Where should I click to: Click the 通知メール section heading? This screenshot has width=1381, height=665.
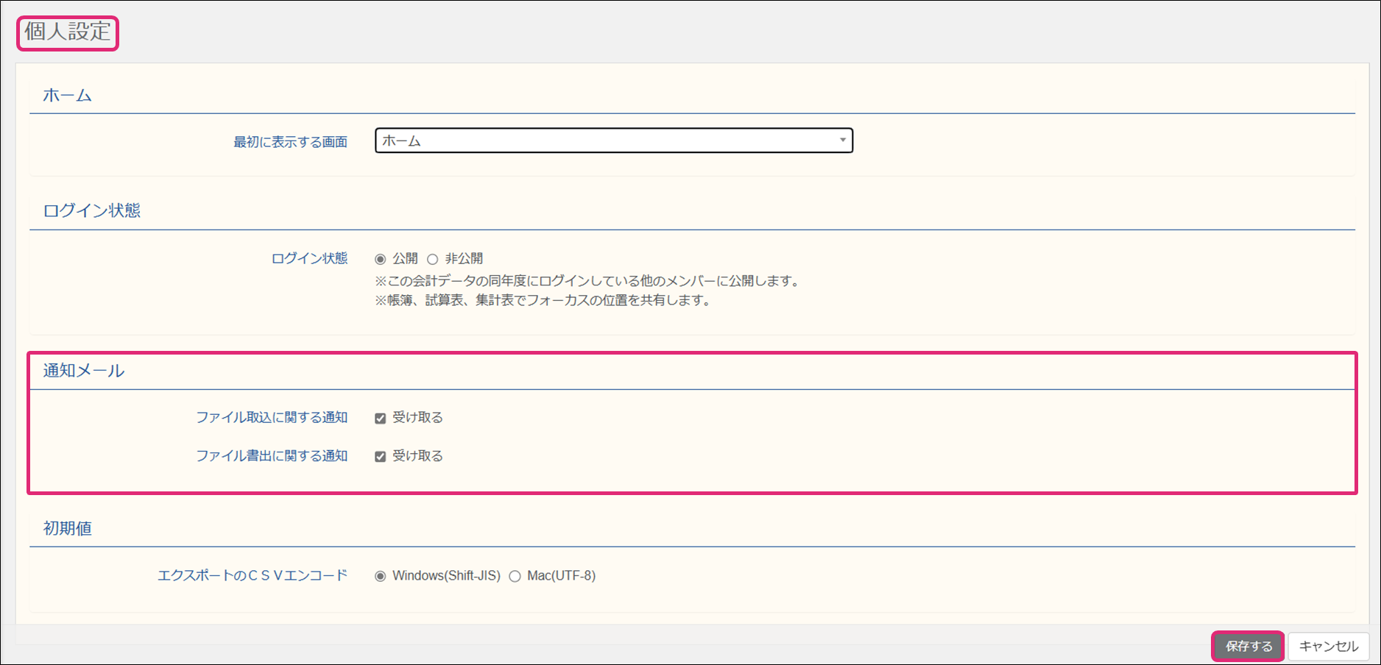83,371
